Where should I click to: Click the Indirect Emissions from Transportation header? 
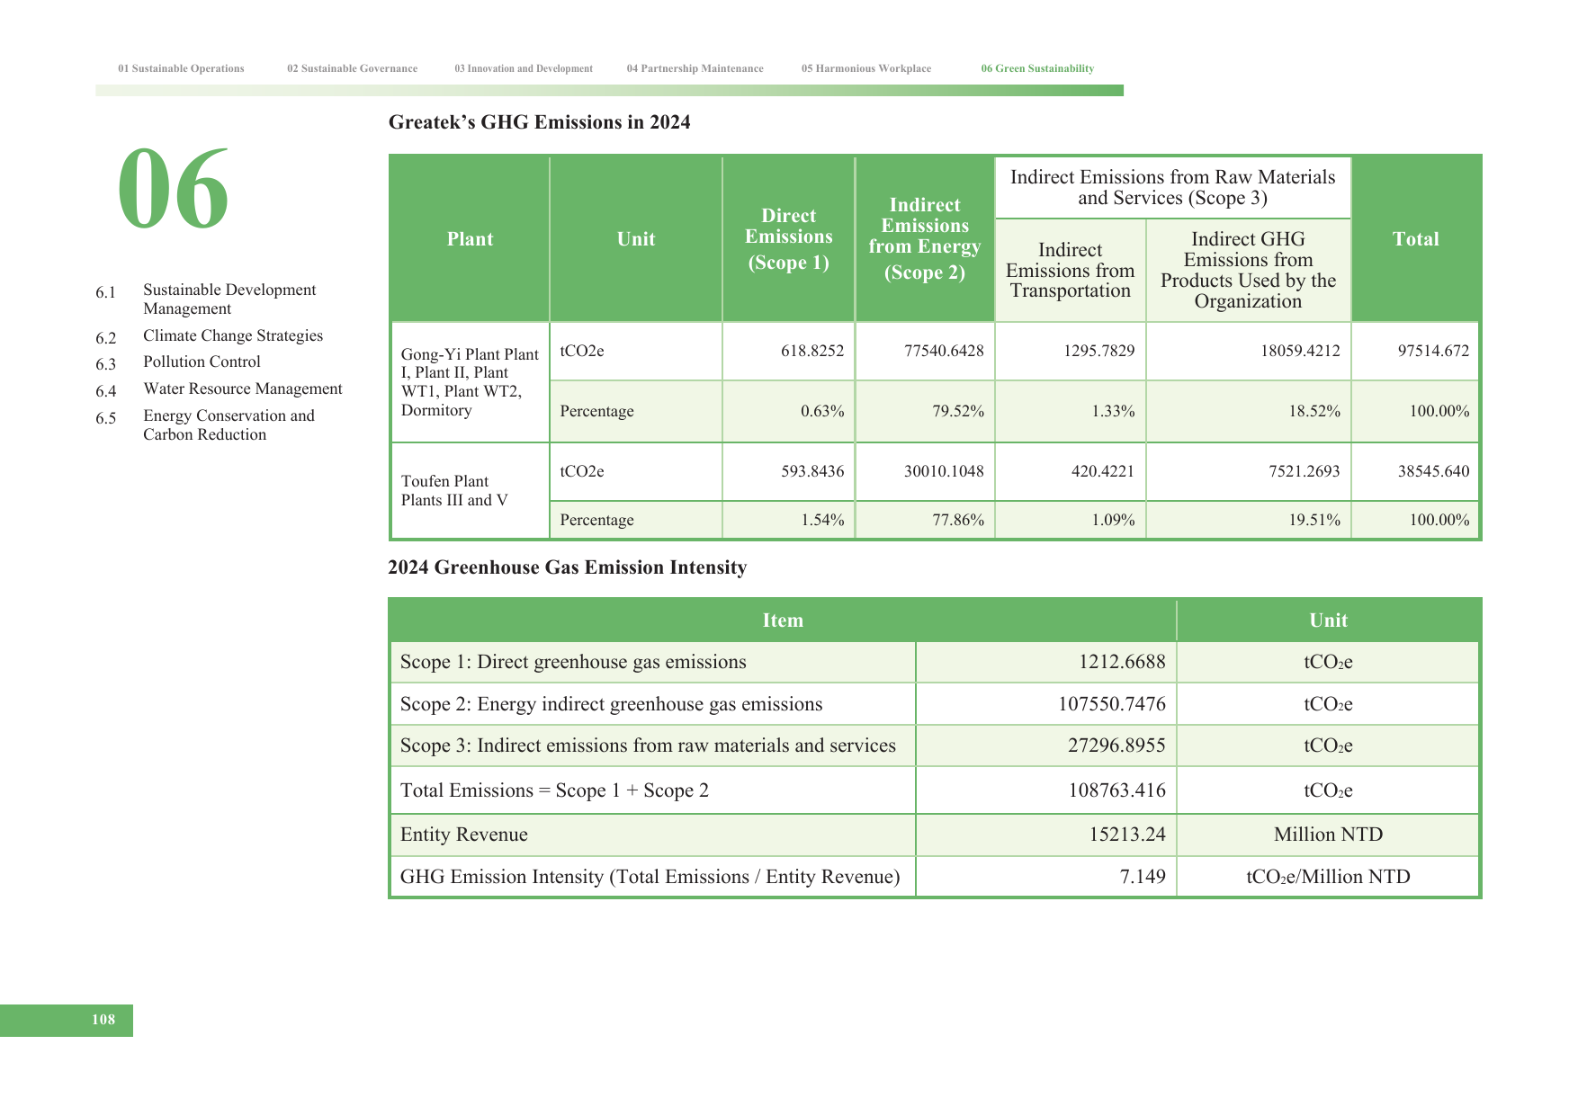(1071, 271)
